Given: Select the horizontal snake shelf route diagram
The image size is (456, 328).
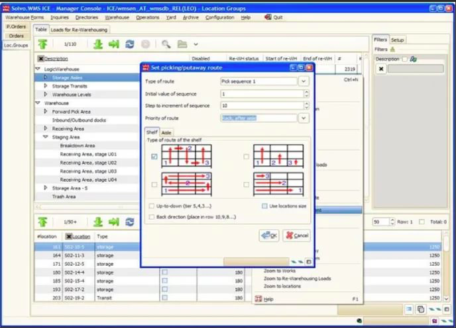Looking at the screenshot, I should click(186, 184).
